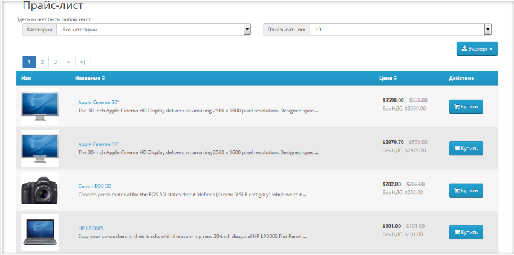Image resolution: width=514 pixels, height=255 pixels.
Task: Click the Прайс-лист page heading
Action: [53, 5]
